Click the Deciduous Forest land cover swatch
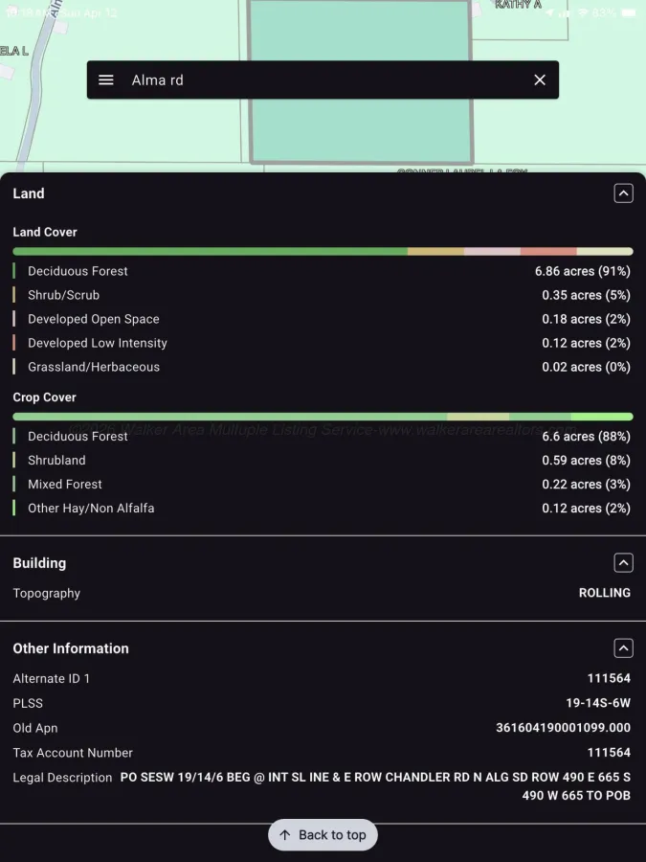The image size is (646, 862). pos(14,271)
